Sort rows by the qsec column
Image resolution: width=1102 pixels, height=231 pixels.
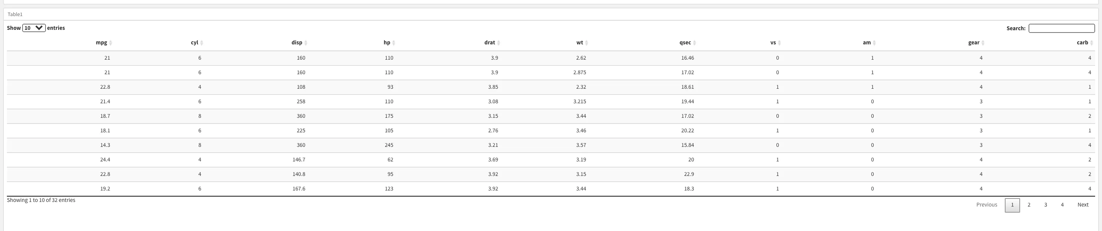[694, 43]
